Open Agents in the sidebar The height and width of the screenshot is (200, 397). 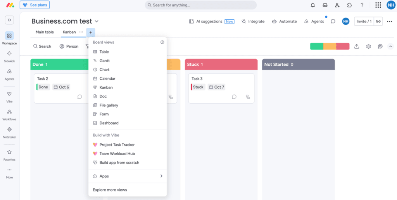click(9, 74)
